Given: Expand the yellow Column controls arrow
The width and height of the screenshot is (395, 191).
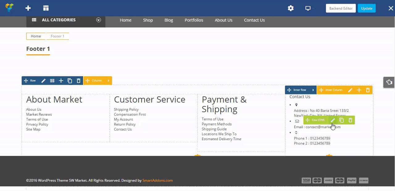Looking at the screenshot, I should (108, 81).
